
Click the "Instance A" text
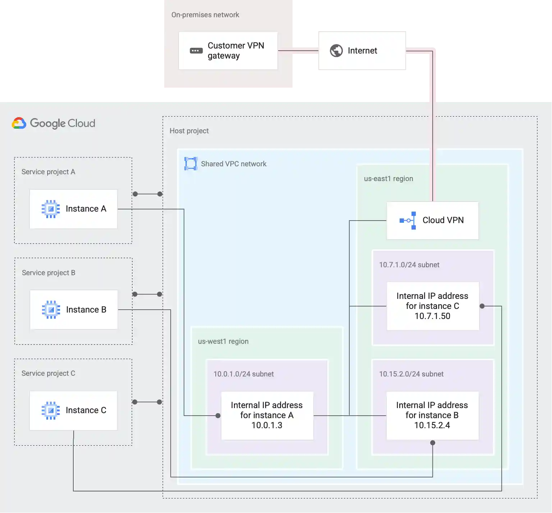coord(86,209)
